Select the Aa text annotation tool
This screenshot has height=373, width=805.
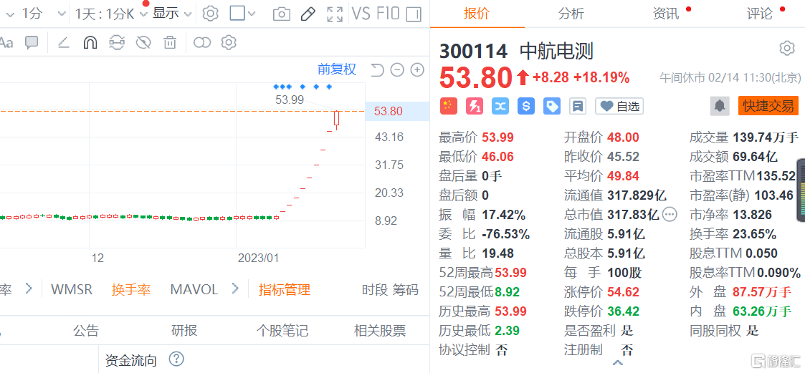pyautogui.click(x=6, y=42)
